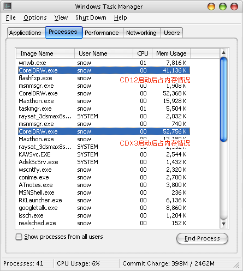Click the scrollbar up arrow
Viewport: 243px width, 271px height.
point(223,53)
